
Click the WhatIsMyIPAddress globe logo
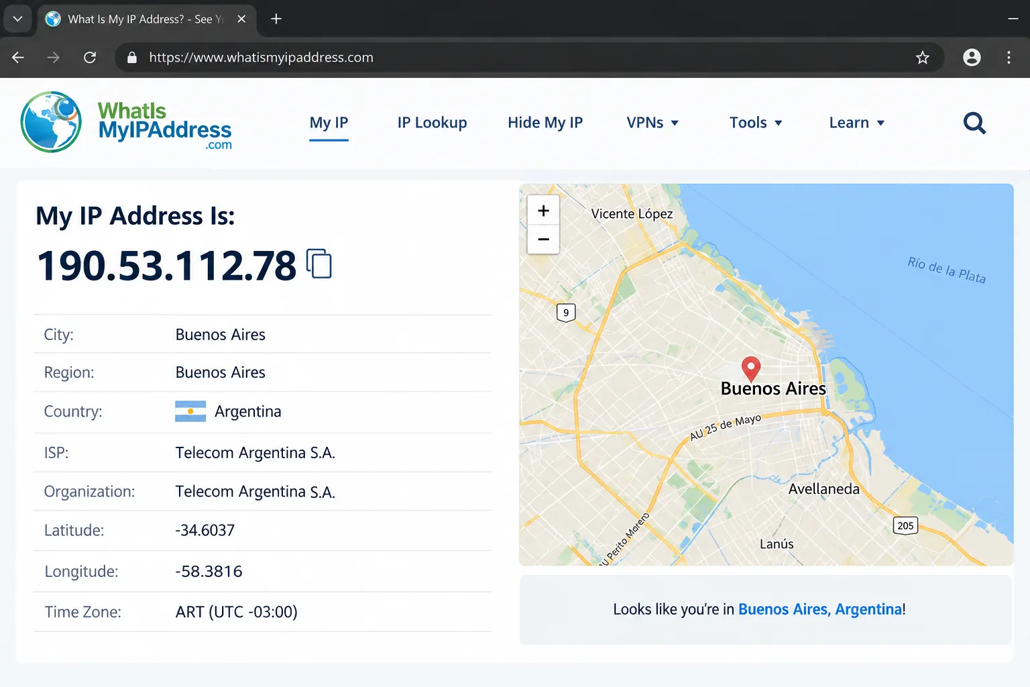click(51, 122)
